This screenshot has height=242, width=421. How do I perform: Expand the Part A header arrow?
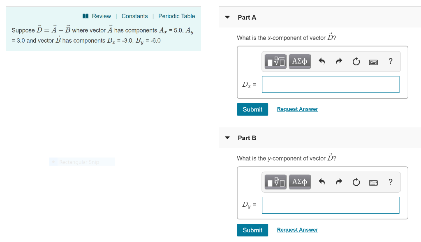(x=227, y=17)
